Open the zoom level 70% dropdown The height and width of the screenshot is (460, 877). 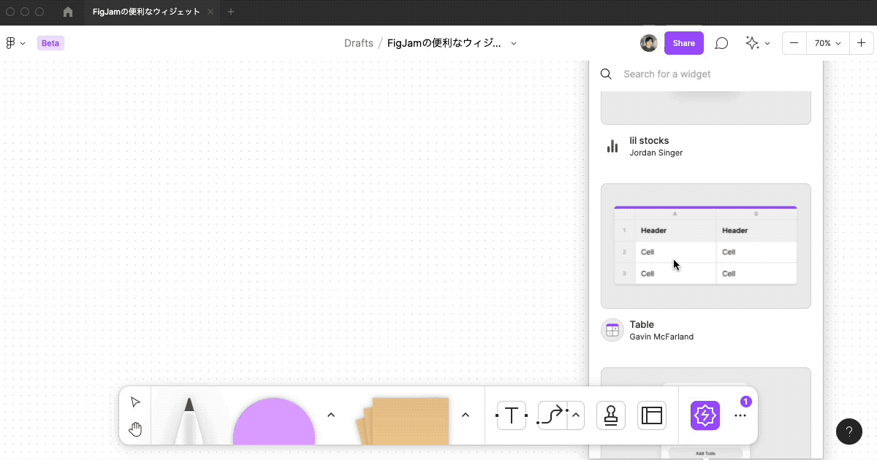pos(827,43)
